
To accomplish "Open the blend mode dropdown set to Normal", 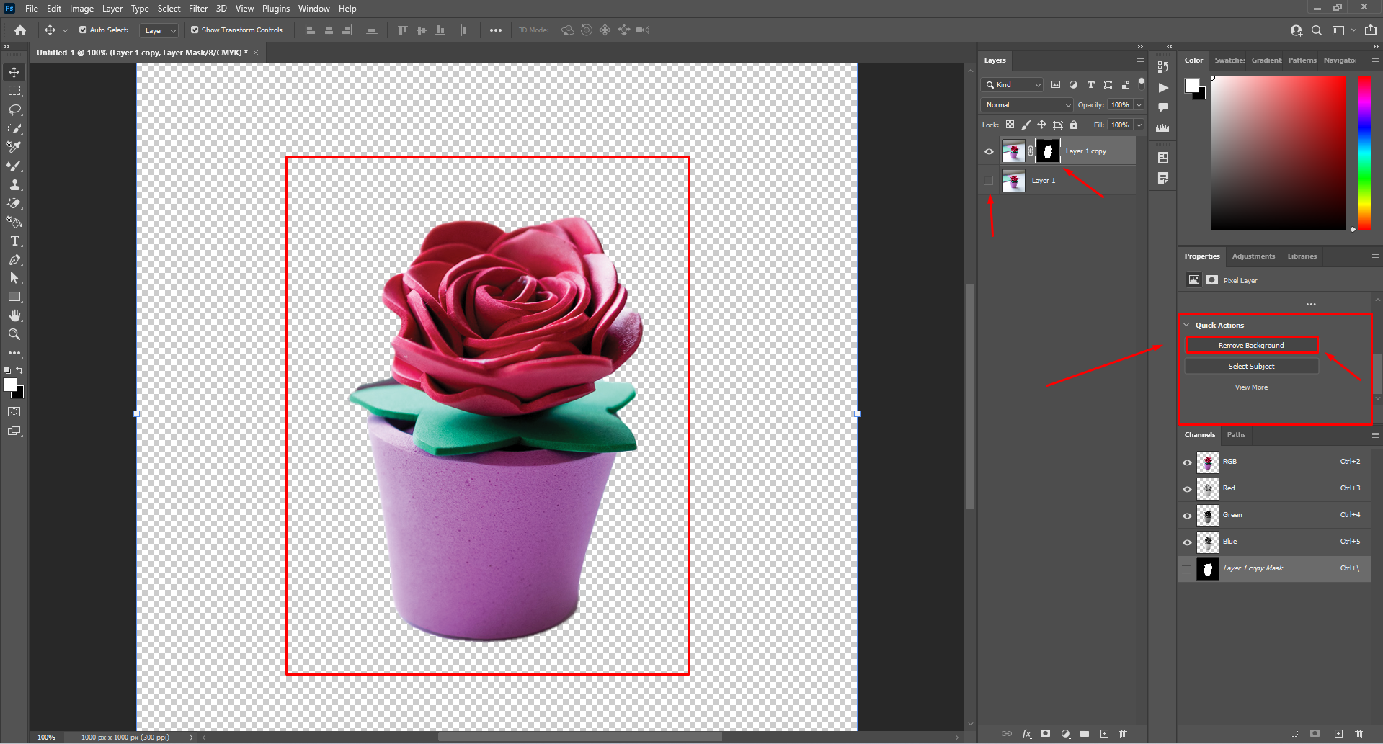I will pyautogui.click(x=1026, y=104).
